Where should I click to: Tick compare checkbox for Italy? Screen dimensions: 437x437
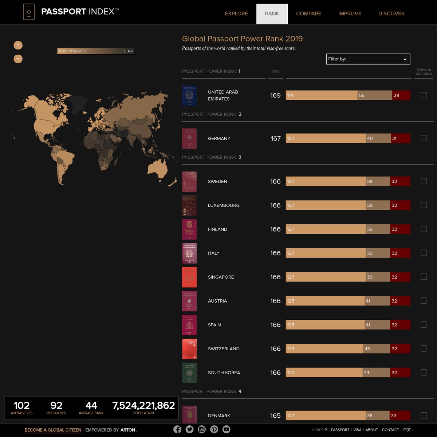click(x=424, y=253)
